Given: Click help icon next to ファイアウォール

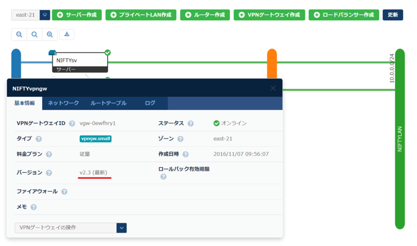Looking at the screenshot, I should (x=64, y=191).
